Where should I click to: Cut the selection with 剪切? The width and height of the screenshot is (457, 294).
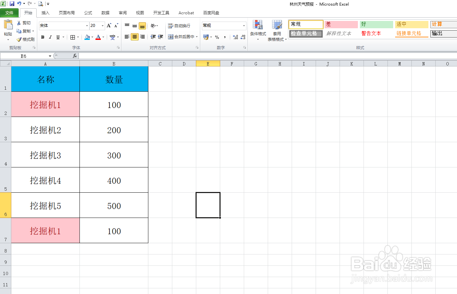tap(24, 23)
